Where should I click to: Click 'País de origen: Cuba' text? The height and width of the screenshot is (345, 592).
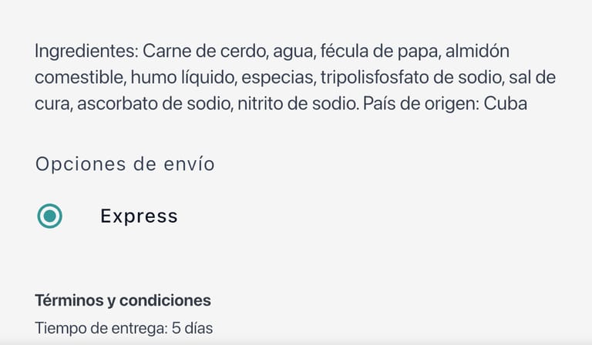pyautogui.click(x=445, y=103)
